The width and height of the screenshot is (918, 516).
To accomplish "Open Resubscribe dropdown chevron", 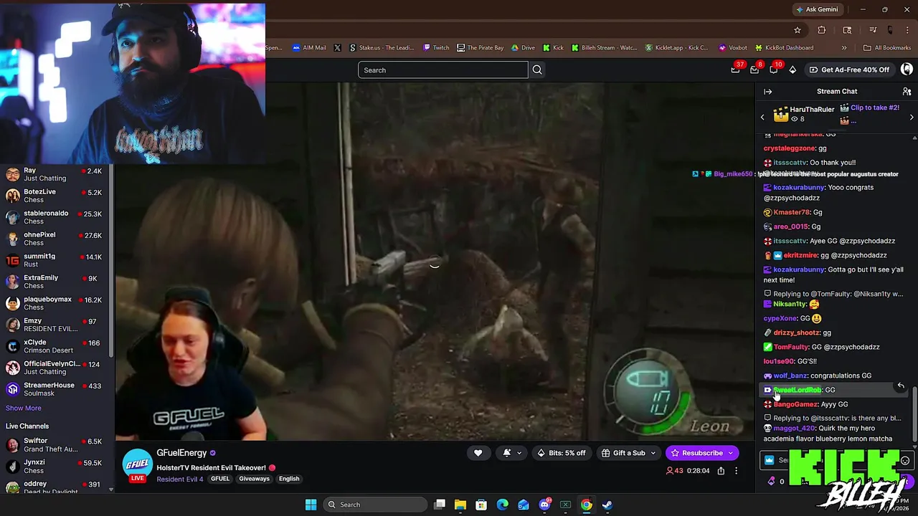I will (x=731, y=453).
